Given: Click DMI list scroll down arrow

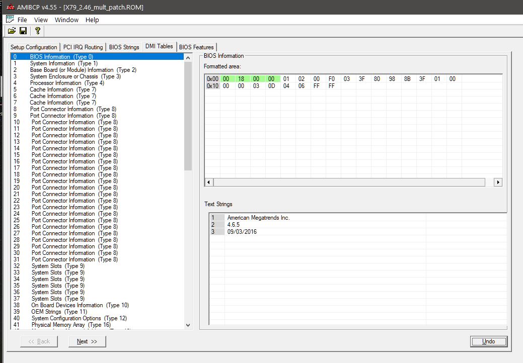Looking at the screenshot, I should (x=188, y=325).
